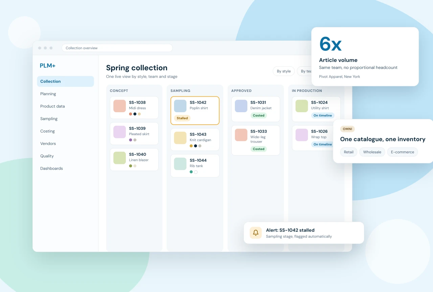Open the SS-1042 Poplin shirt thumbnail
433x292 pixels.
180,106
